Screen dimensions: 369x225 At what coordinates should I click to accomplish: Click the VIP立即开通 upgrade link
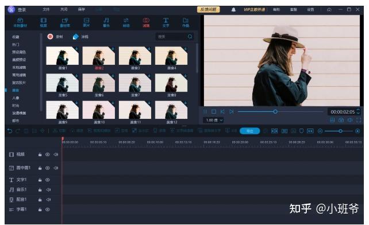click(x=254, y=10)
